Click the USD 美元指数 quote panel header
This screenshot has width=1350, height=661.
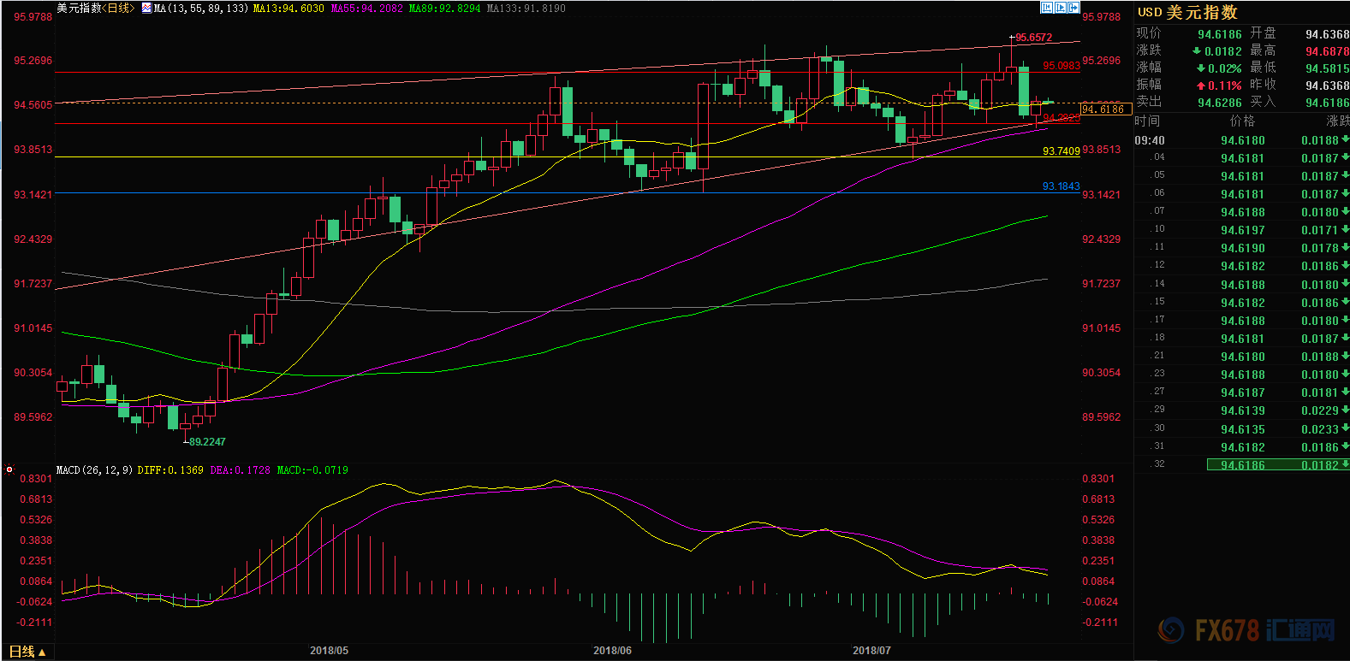(x=1187, y=12)
